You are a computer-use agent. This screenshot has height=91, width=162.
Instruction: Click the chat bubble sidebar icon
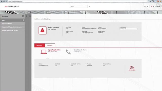coord(27,16)
